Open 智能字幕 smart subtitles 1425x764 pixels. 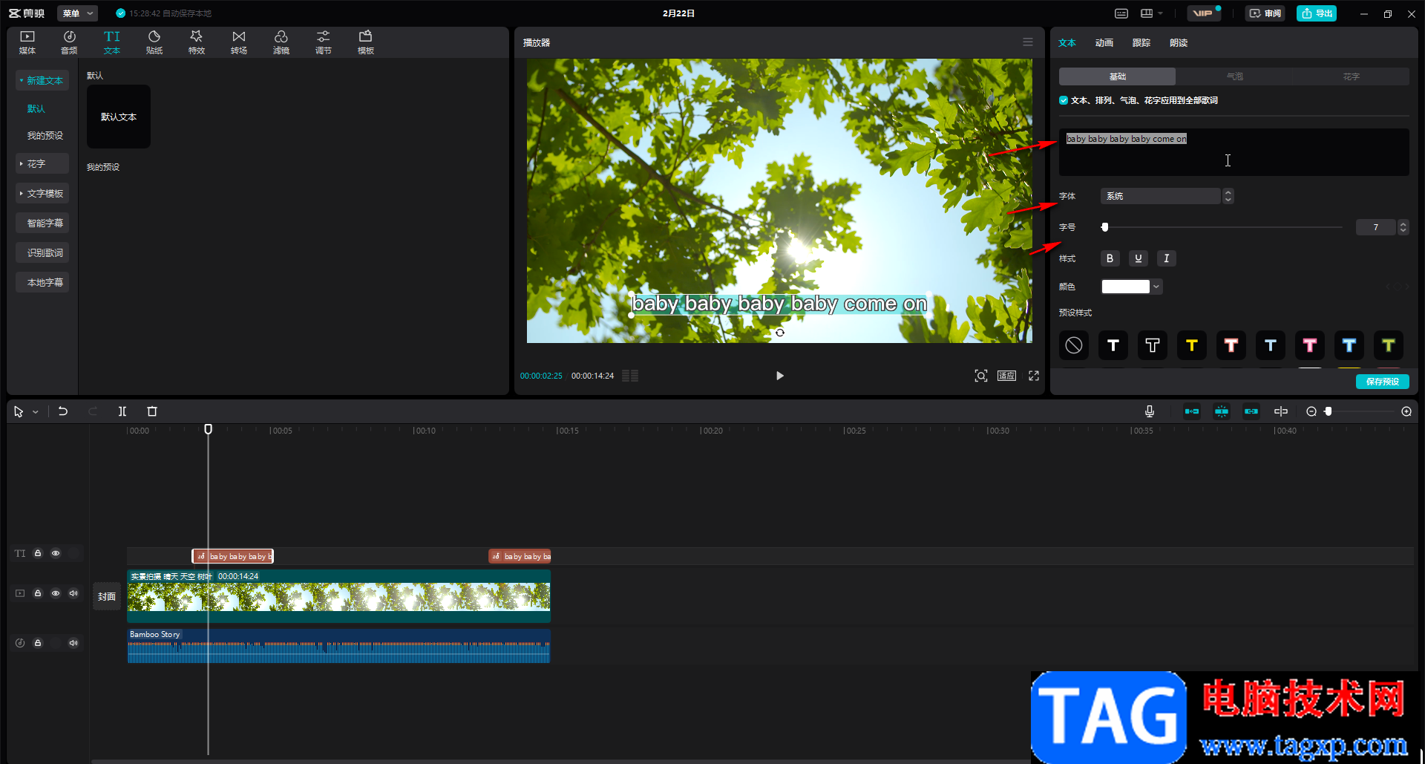coord(42,223)
